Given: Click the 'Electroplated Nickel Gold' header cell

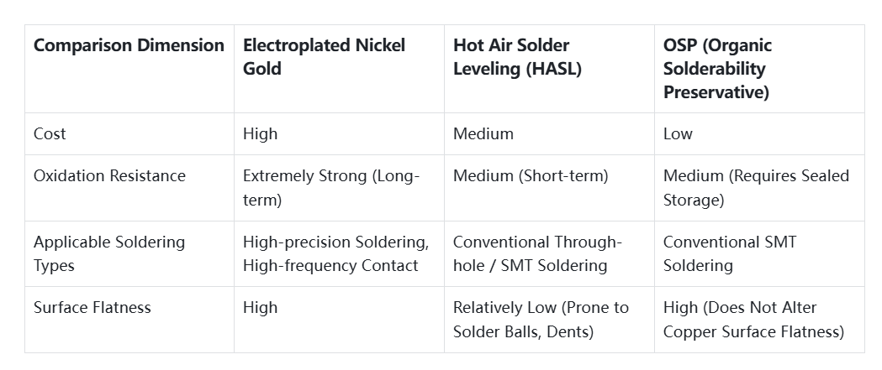Looking at the screenshot, I should [x=324, y=56].
